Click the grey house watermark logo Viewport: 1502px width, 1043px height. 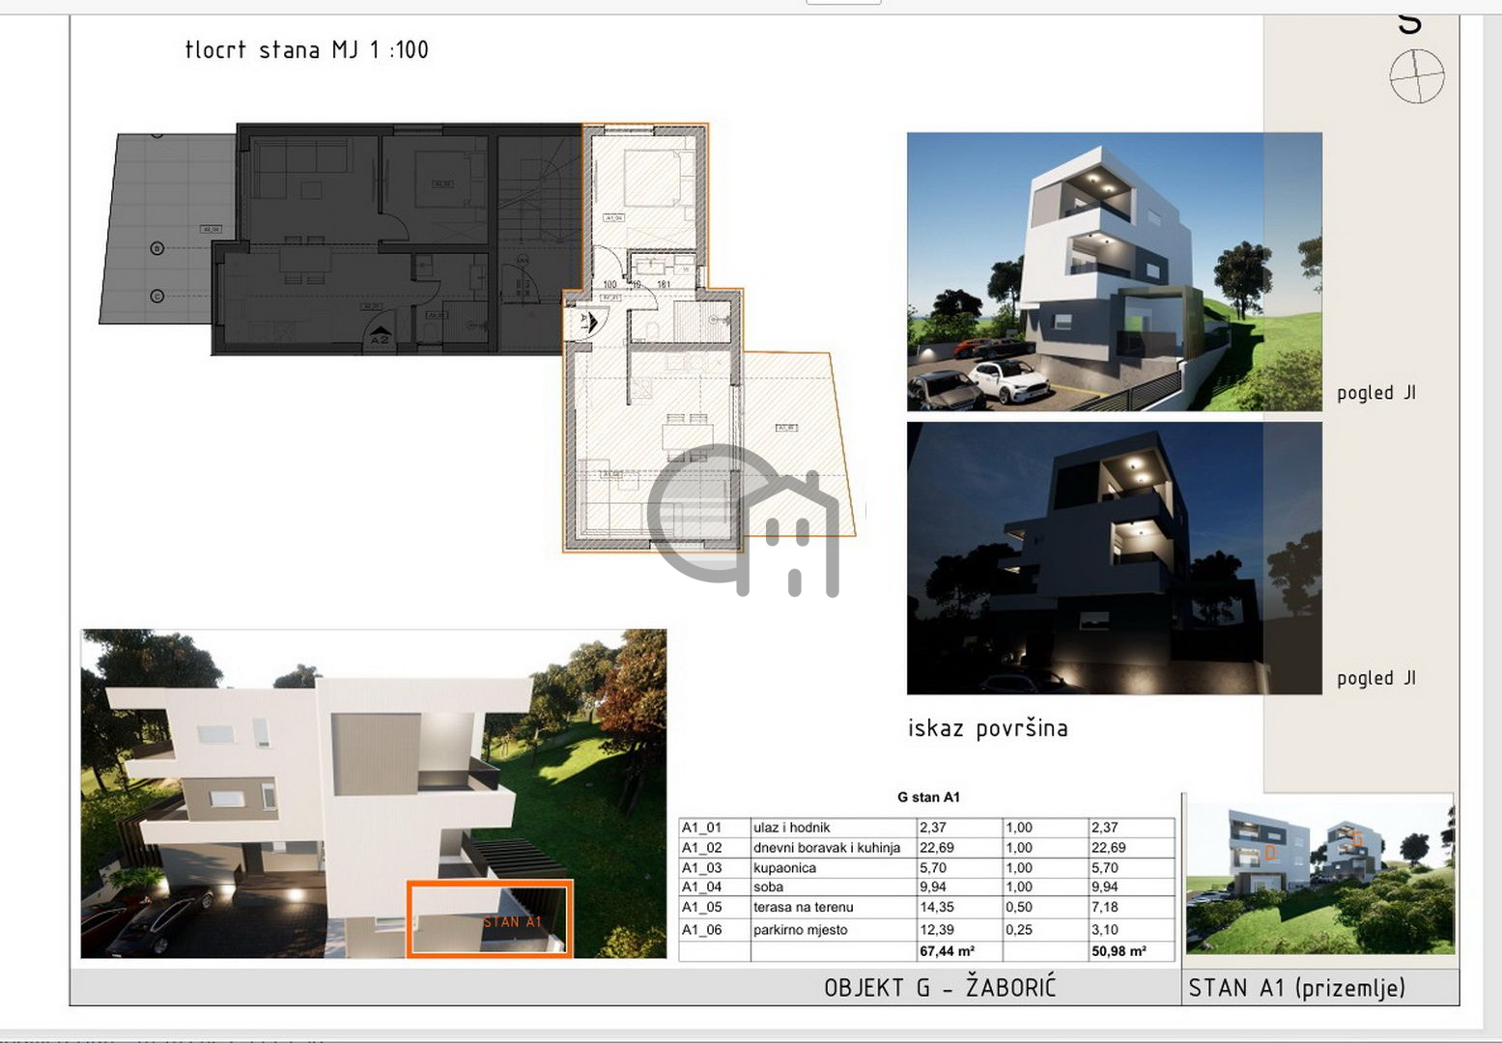(745, 520)
